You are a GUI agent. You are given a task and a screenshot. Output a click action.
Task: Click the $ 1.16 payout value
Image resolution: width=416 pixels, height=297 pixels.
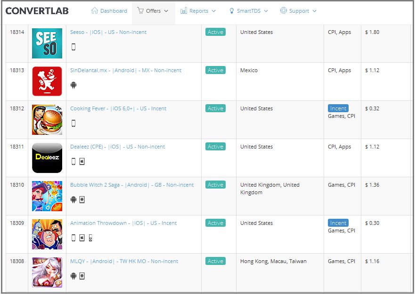pos(372,262)
